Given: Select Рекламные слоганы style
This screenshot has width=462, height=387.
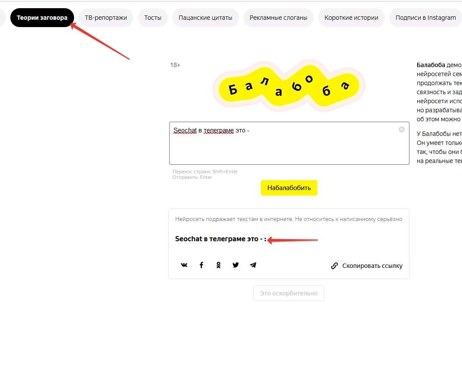Looking at the screenshot, I should click(279, 18).
